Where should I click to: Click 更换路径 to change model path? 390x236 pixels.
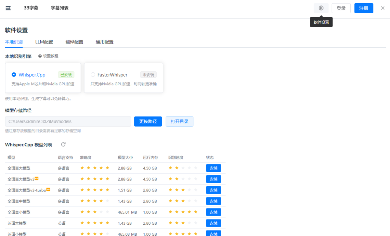(148, 121)
